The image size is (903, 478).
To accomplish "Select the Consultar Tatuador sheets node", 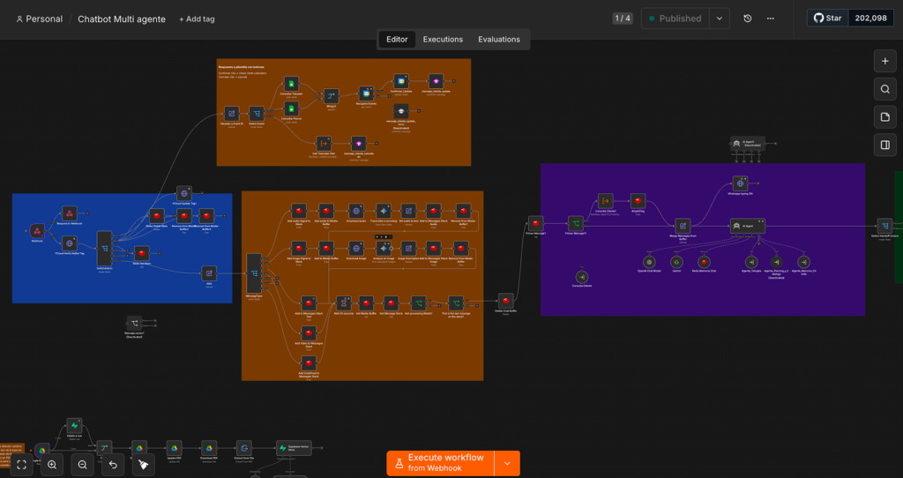I will point(291,84).
